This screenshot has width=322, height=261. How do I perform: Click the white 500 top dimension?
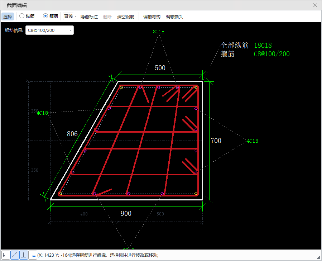click(x=160, y=68)
